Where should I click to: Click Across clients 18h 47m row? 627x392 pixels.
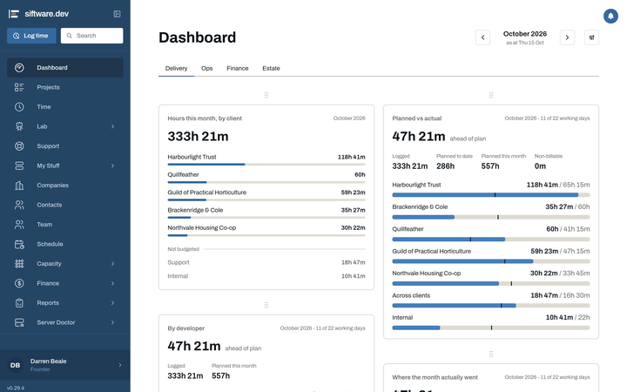[x=491, y=300]
